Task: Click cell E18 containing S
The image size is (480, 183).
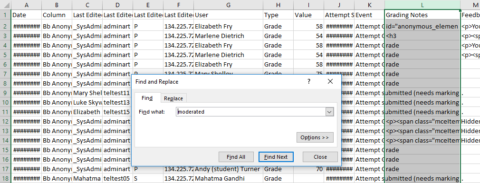Action: pyautogui.click(x=148, y=178)
